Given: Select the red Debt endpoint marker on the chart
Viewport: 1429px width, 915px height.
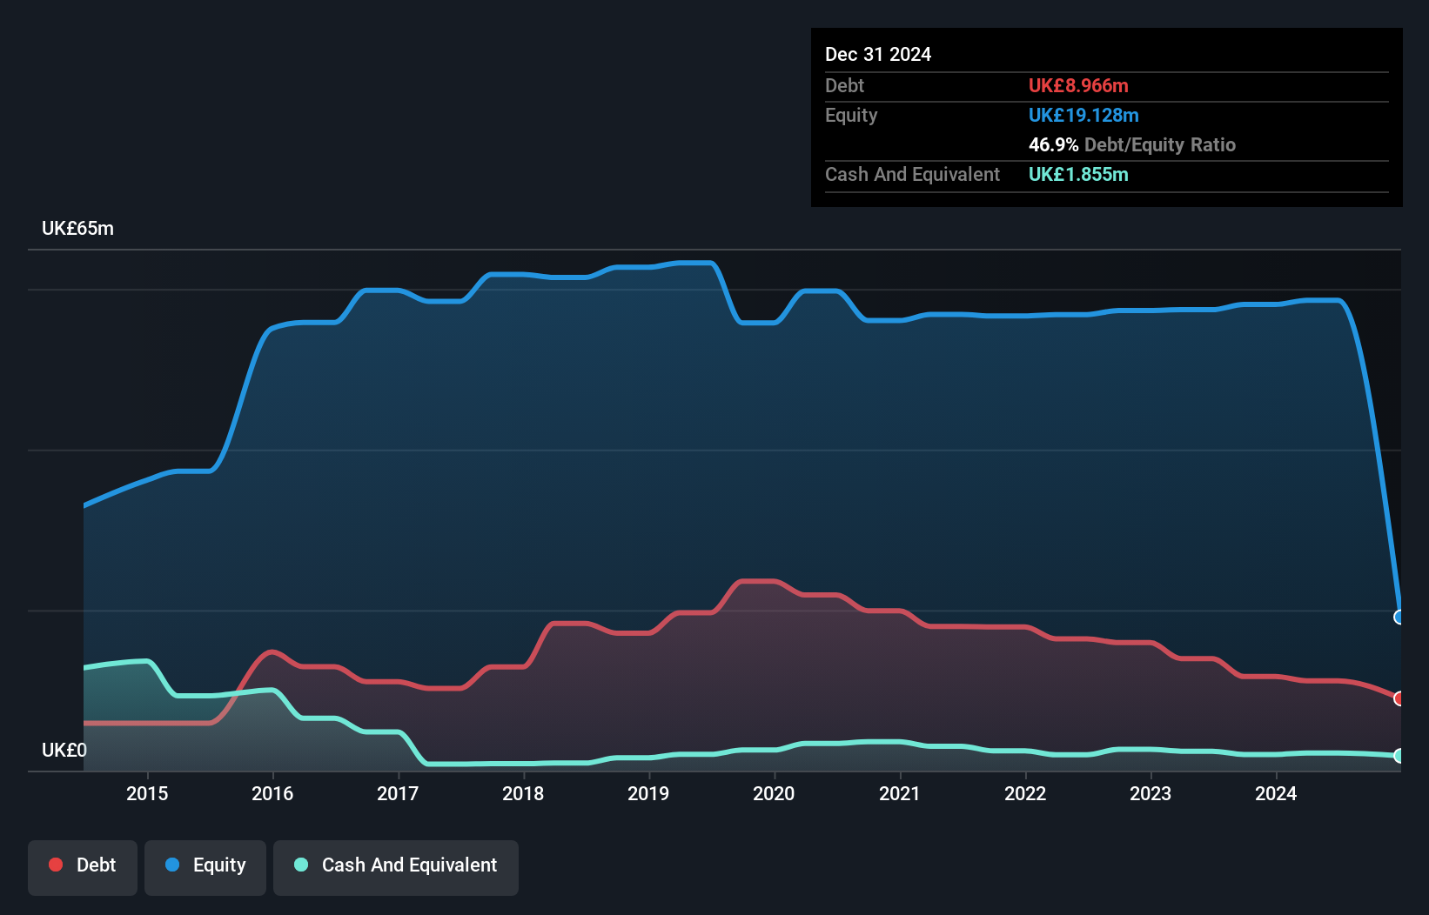Looking at the screenshot, I should tap(1399, 698).
